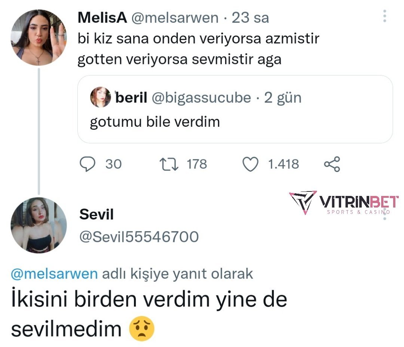Select beril's name in the quoted tweet
This screenshot has width=404, height=347.
point(132,98)
